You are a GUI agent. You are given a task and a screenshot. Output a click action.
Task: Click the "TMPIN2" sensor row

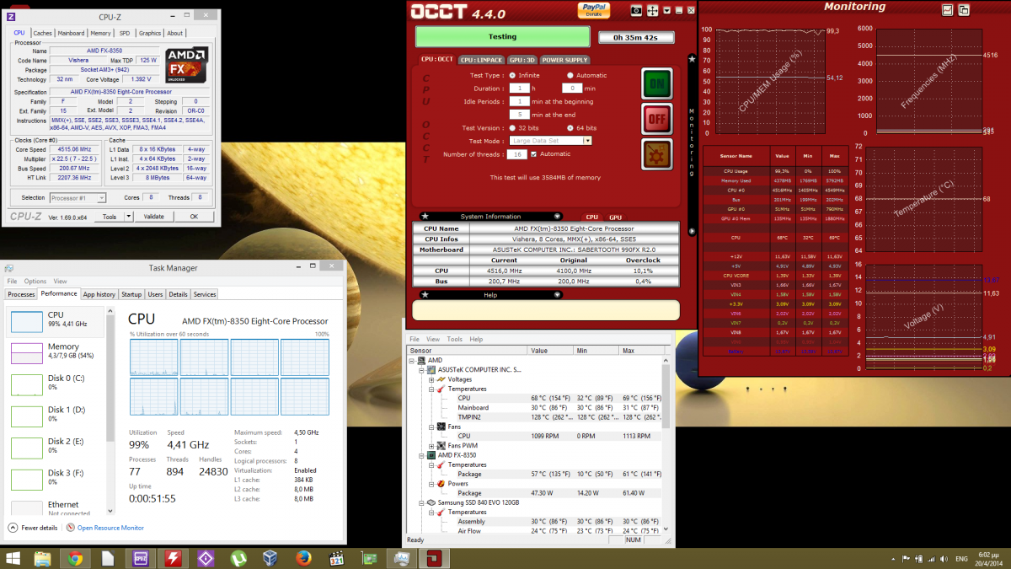pos(535,416)
